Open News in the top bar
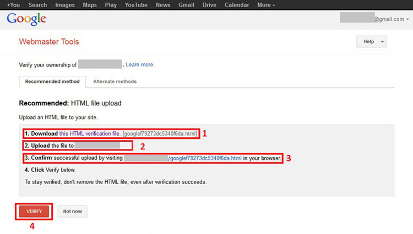Screen dimensions: 413x234 pos(163,5)
